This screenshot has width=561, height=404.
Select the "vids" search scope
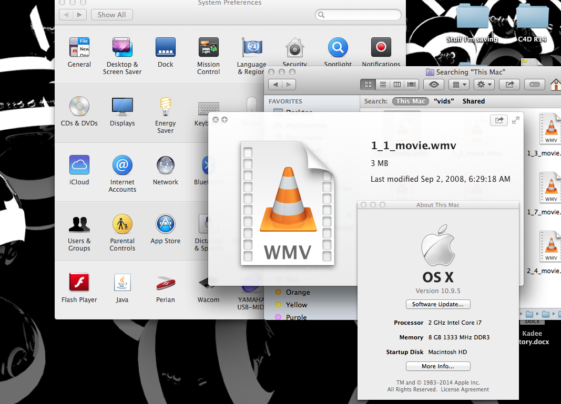444,101
